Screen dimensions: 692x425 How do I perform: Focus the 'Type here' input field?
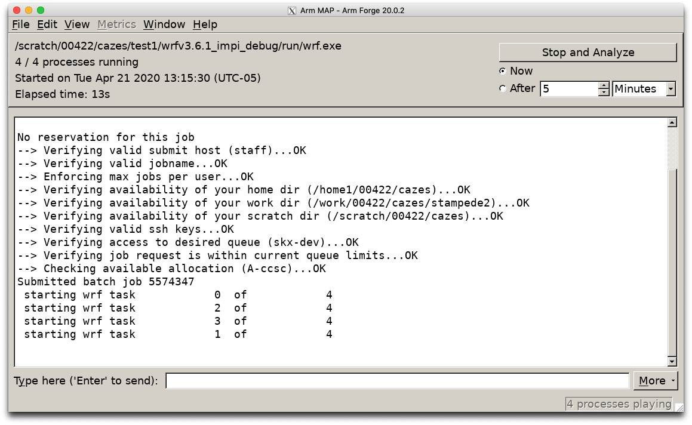tap(397, 380)
